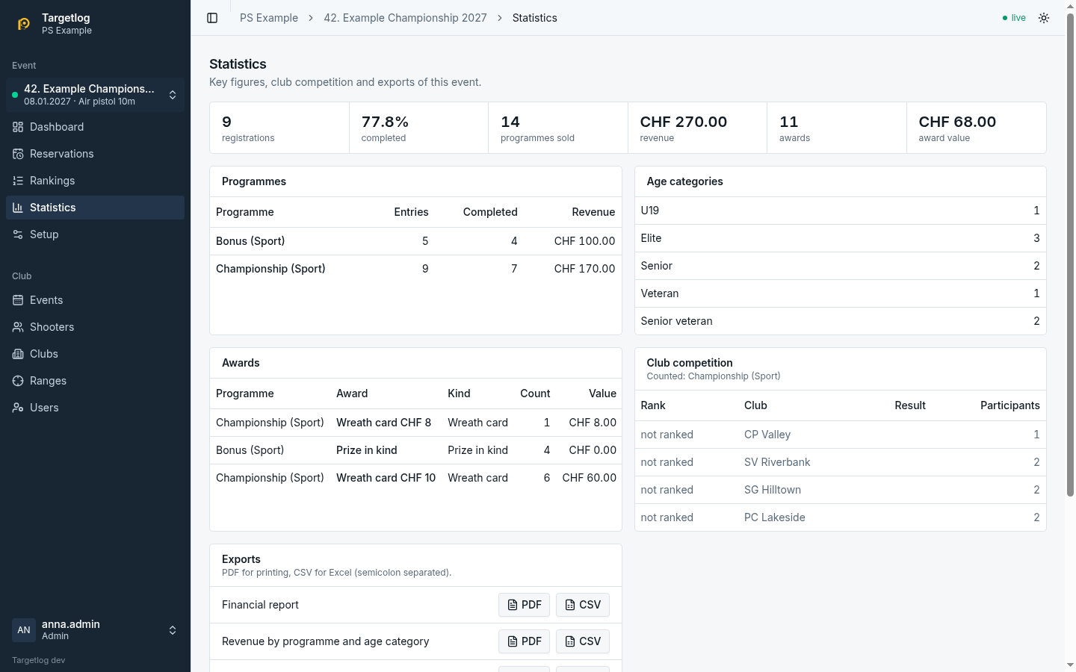1076x672 pixels.
Task: Click the U19 age category row
Action: [x=840, y=211]
